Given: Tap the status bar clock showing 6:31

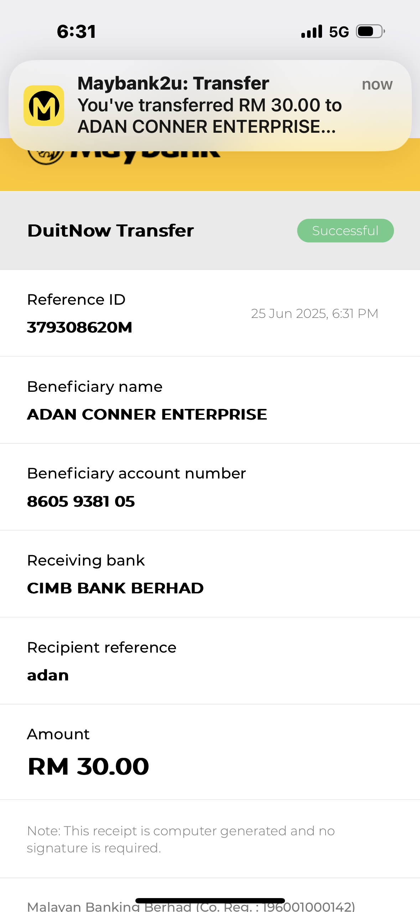Looking at the screenshot, I should 76,32.
